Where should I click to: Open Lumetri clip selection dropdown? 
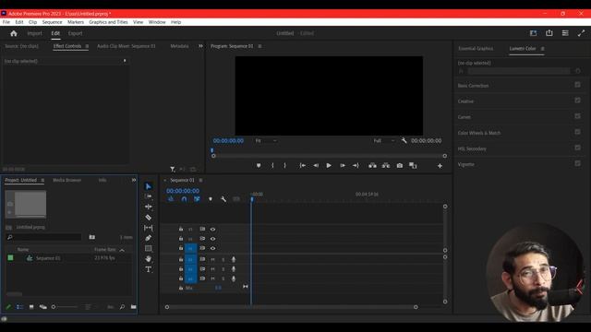point(519,71)
